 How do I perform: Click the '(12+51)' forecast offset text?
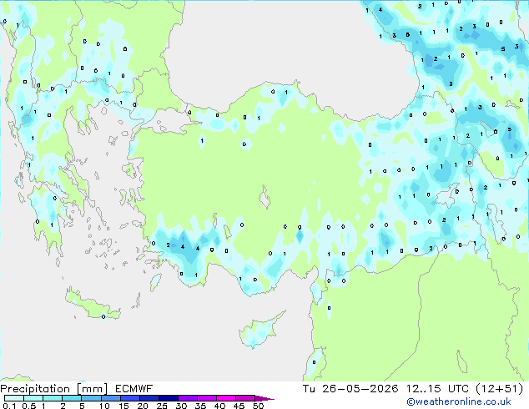500,389
